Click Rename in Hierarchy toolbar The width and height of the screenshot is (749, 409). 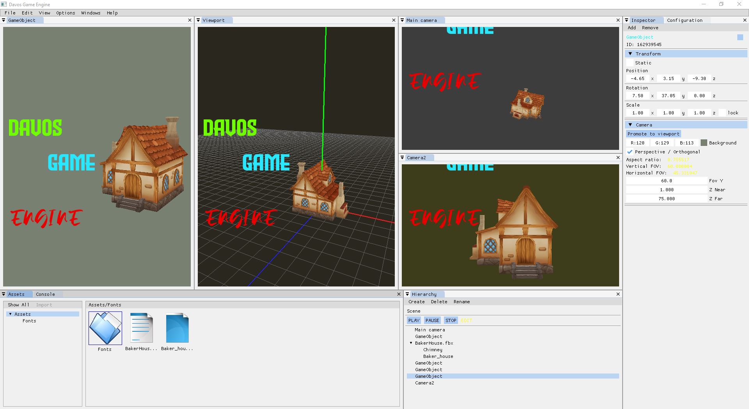coord(462,302)
